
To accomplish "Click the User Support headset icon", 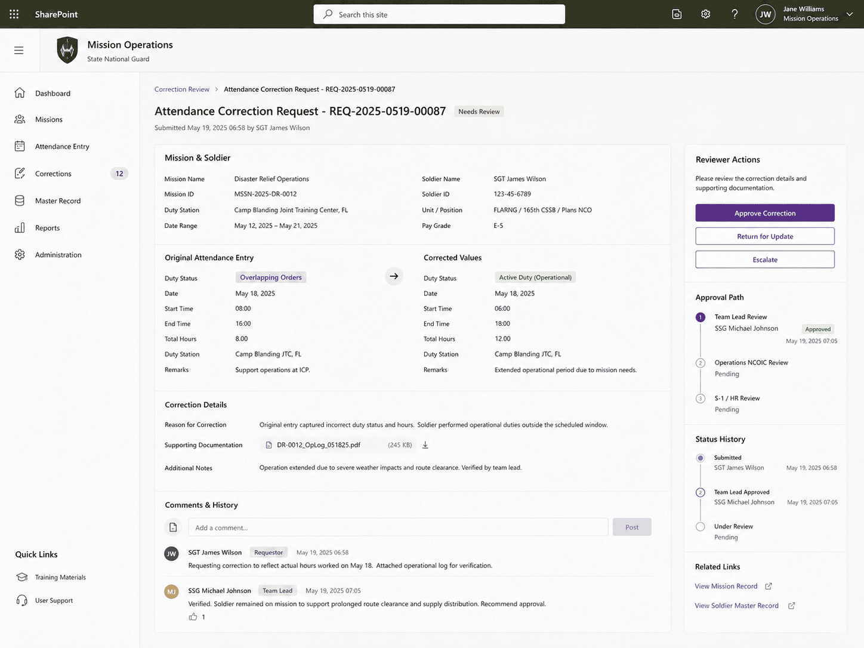I will (22, 600).
